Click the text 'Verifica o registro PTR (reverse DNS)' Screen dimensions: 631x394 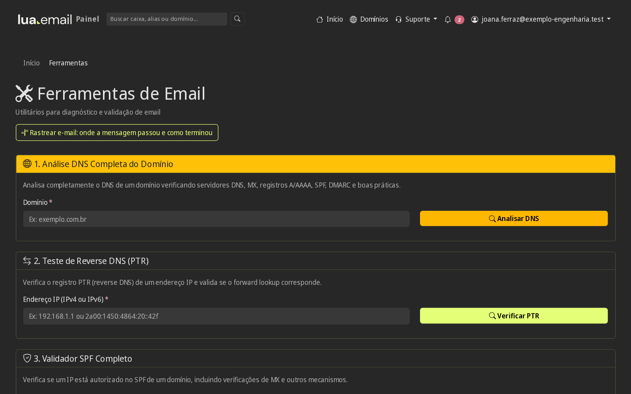(78, 282)
